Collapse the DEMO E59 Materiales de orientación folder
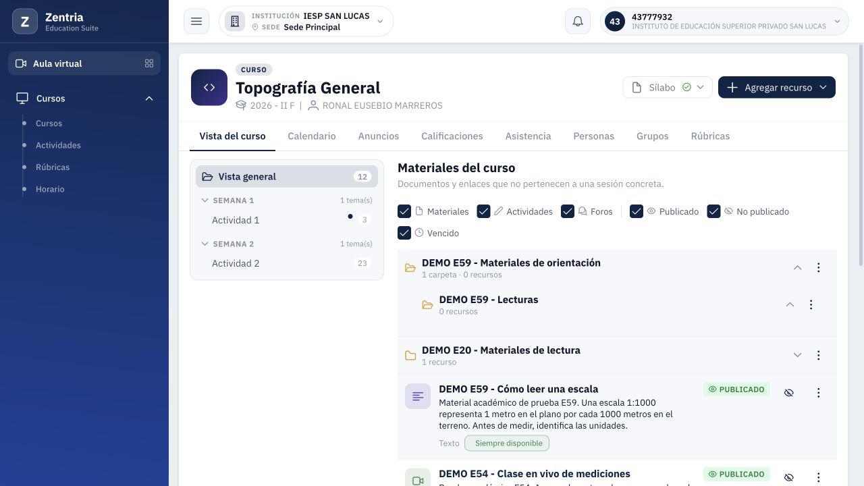 797,268
